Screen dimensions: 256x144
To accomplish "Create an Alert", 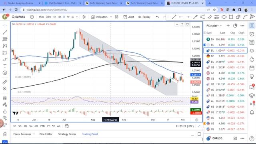I will [x=129, y=17].
